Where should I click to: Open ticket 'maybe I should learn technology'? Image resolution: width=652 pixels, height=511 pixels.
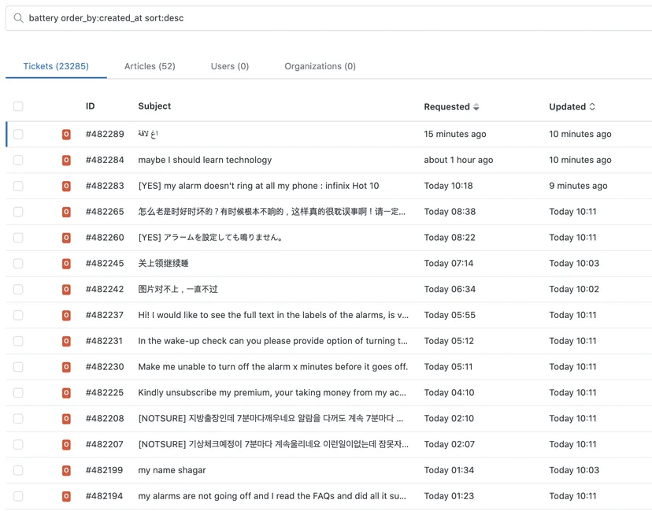point(205,160)
